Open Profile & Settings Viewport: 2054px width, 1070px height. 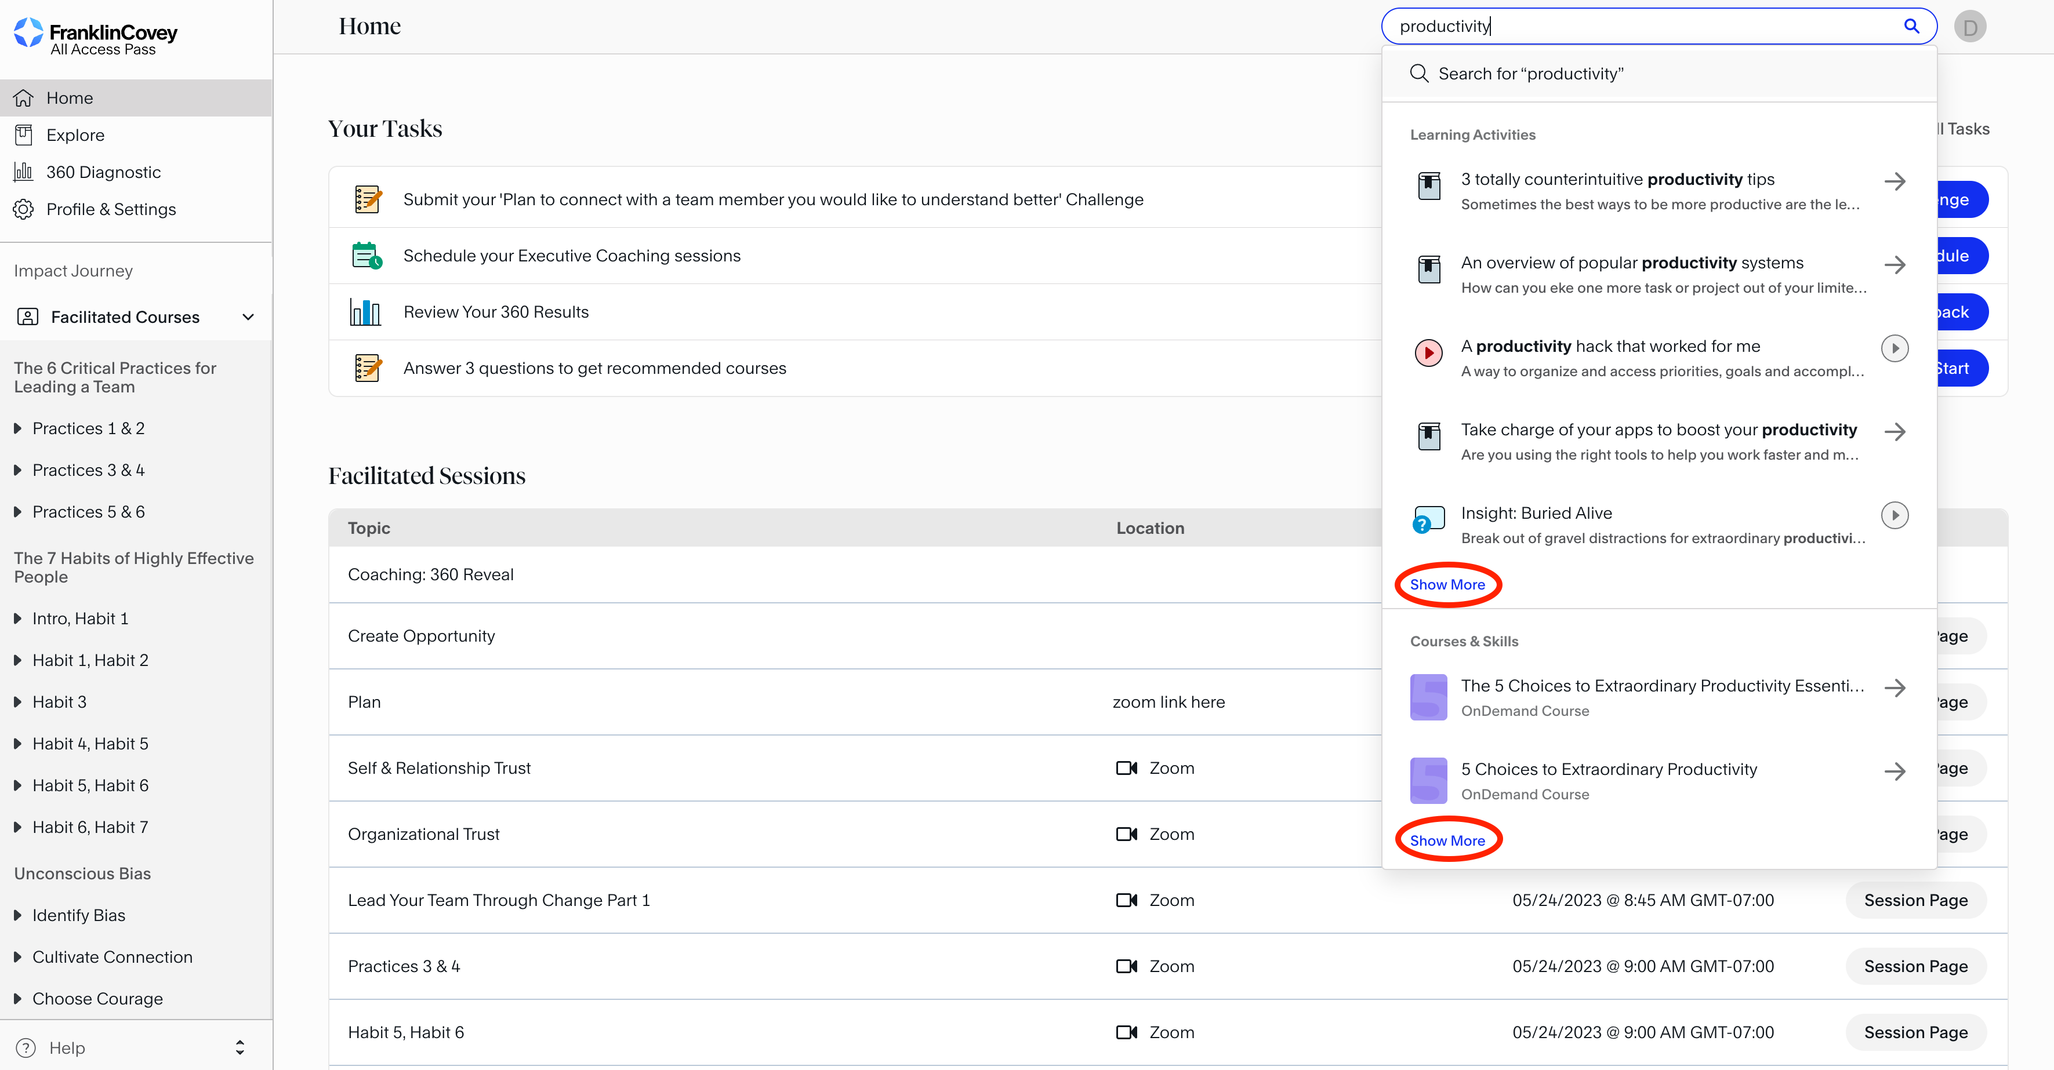coord(111,210)
